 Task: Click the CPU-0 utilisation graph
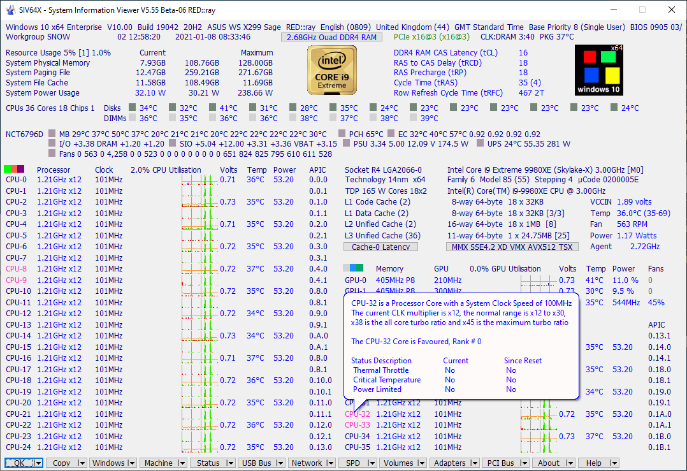(x=200, y=180)
